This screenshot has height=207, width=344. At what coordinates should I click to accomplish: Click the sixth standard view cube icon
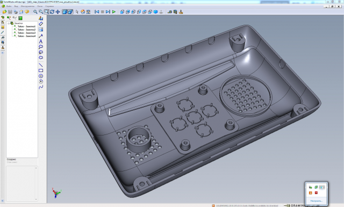pos(150,12)
